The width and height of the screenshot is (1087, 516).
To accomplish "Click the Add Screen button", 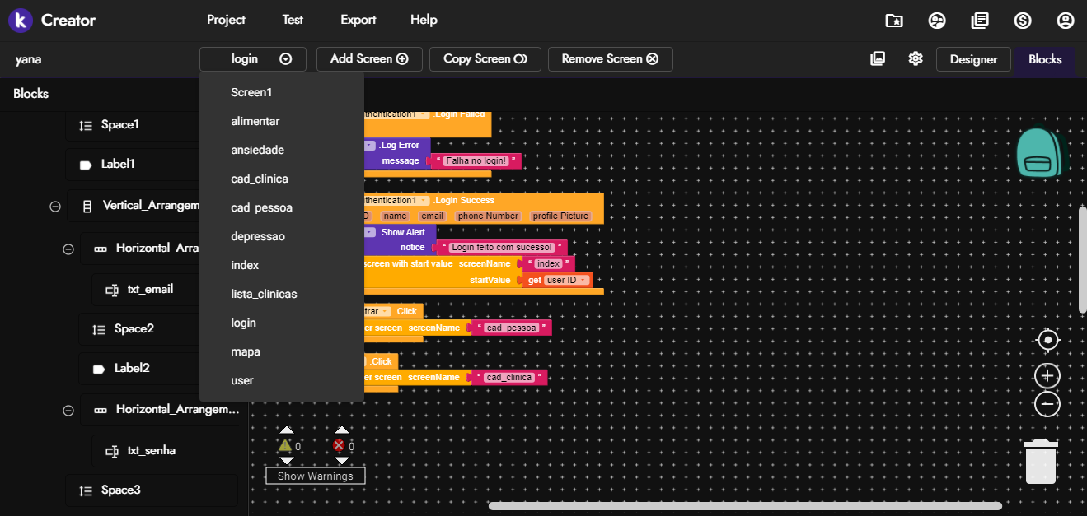I will point(369,59).
